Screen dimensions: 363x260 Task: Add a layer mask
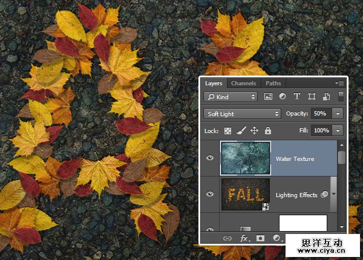click(261, 239)
